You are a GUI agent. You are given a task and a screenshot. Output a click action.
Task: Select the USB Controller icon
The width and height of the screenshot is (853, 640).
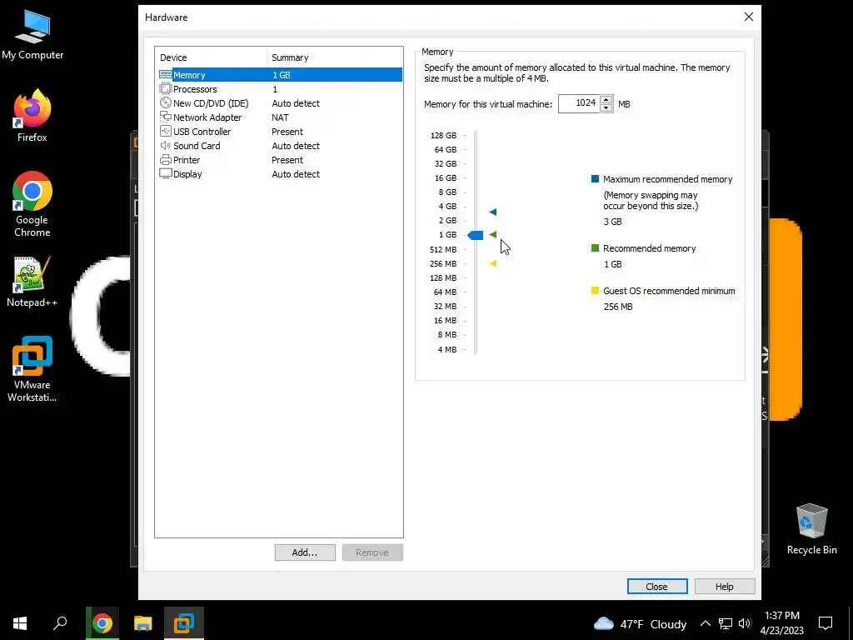pos(166,131)
